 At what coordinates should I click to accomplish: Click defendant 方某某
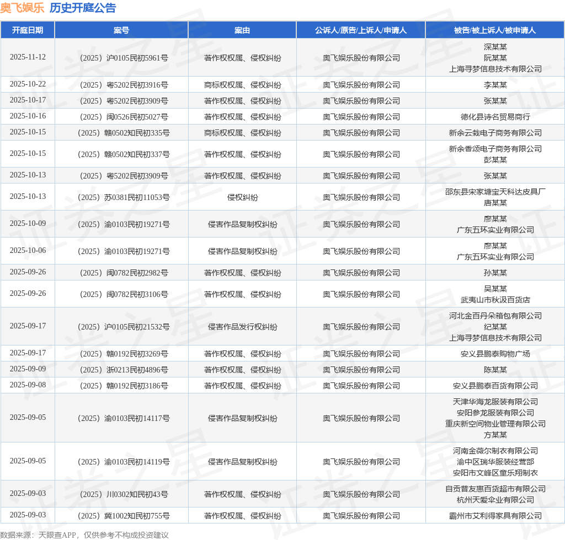[495, 435]
